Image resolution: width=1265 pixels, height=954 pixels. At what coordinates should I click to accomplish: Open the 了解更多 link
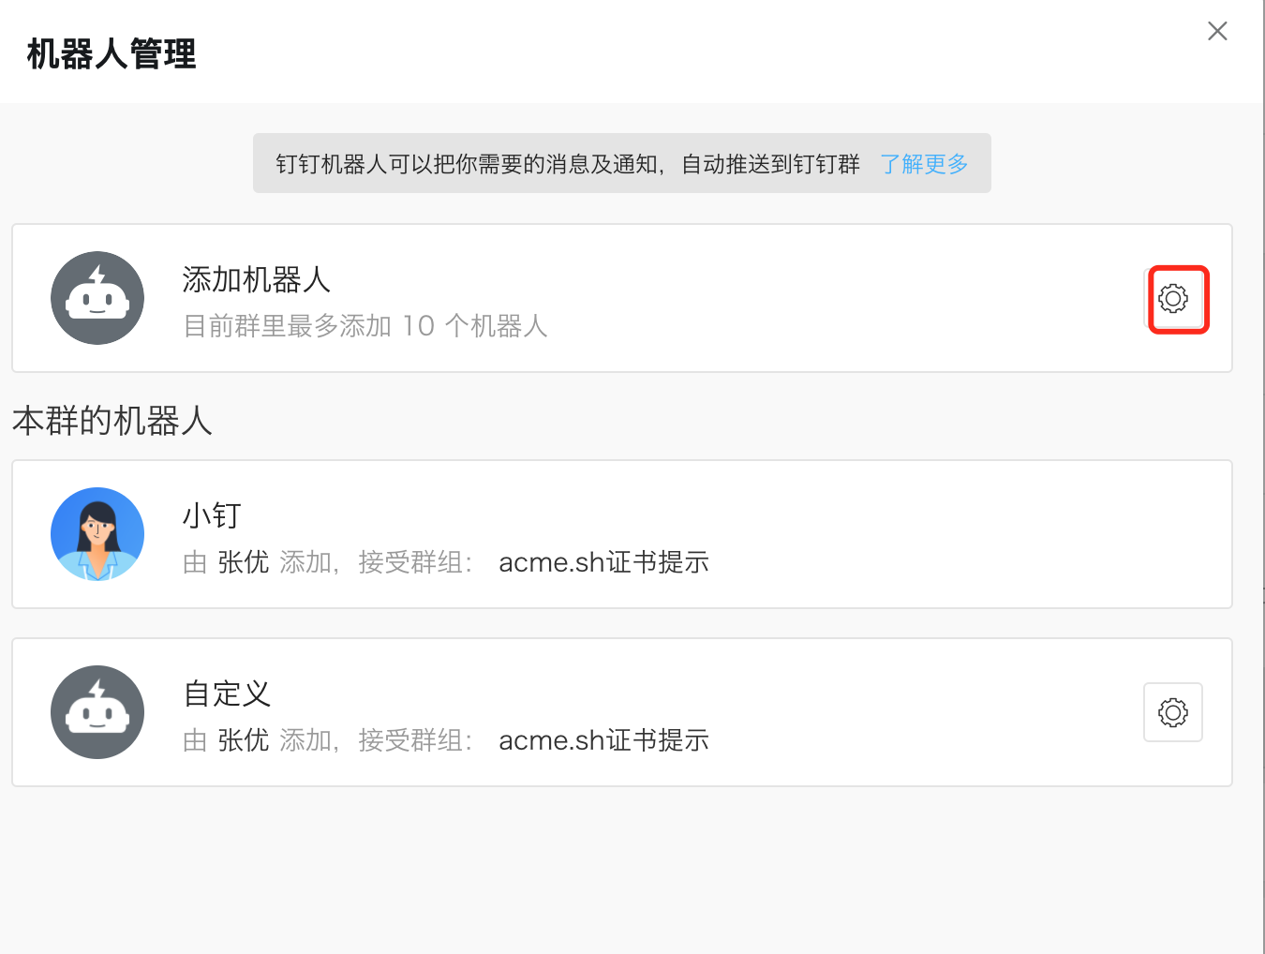click(923, 164)
